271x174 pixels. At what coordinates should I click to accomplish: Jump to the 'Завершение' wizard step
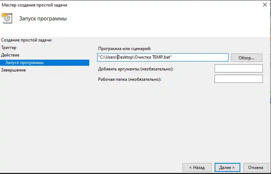click(x=14, y=70)
